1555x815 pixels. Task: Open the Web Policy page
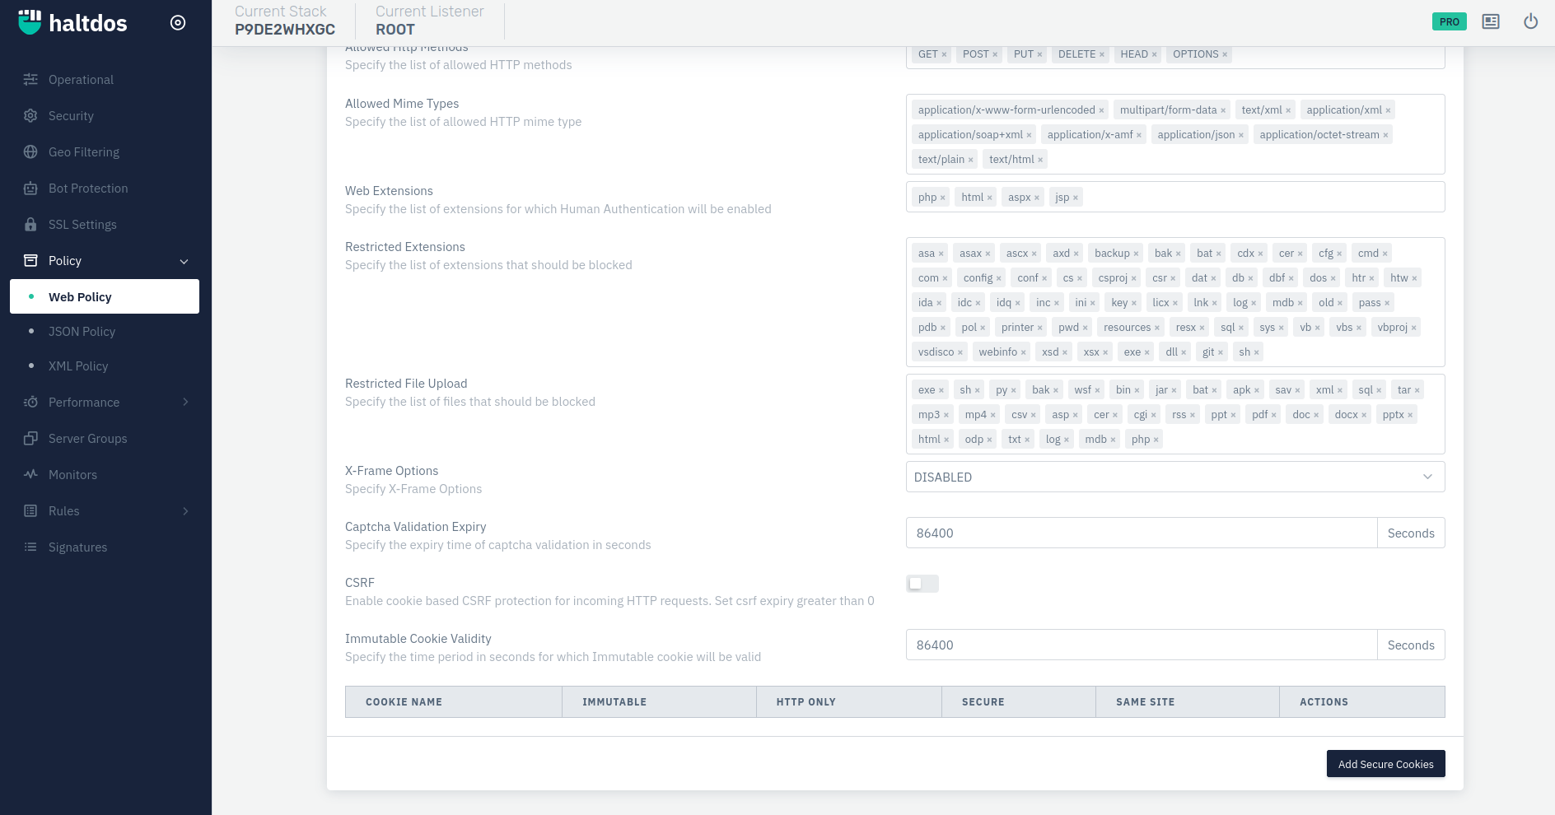tap(105, 296)
